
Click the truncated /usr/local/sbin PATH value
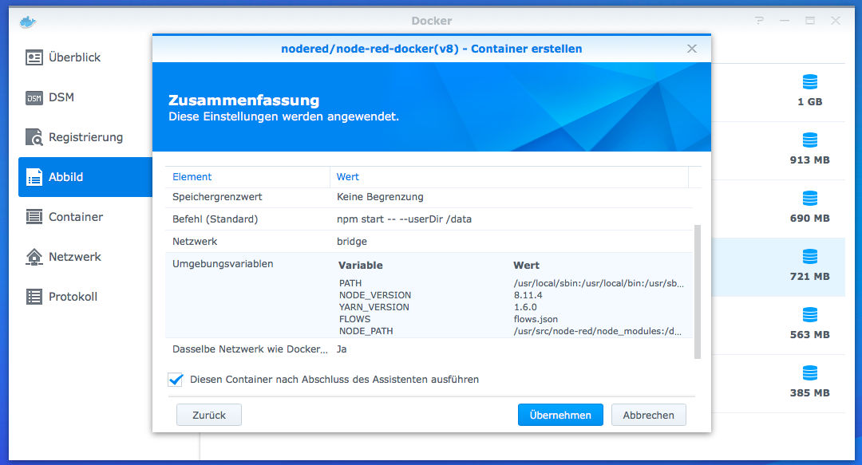click(x=599, y=284)
